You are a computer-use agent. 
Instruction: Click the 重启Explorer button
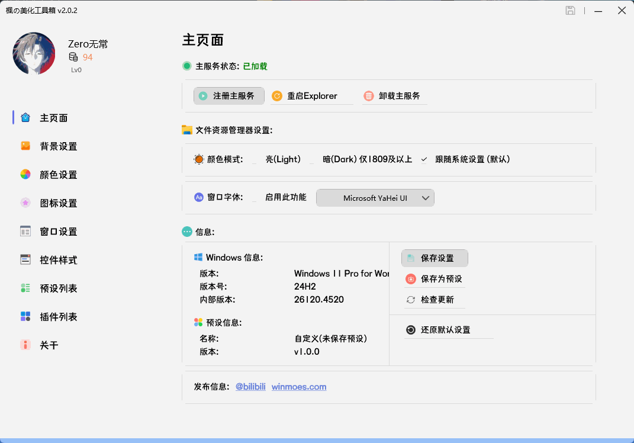pos(311,96)
